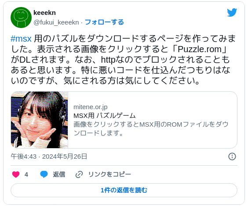Screen dimensions: 248x206
Task: Open the @fukui_keeekn handle link
Action: point(56,22)
